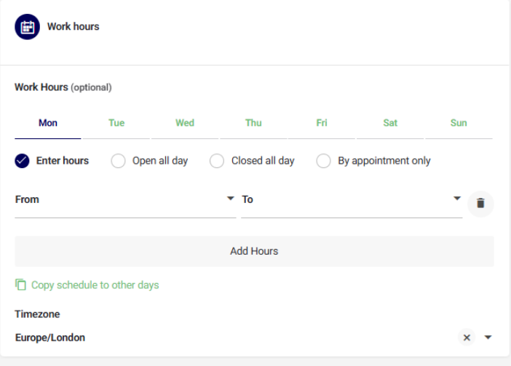Screen dimensions: 511x366
Task: Delete the hours row with trash icon
Action: (480, 204)
